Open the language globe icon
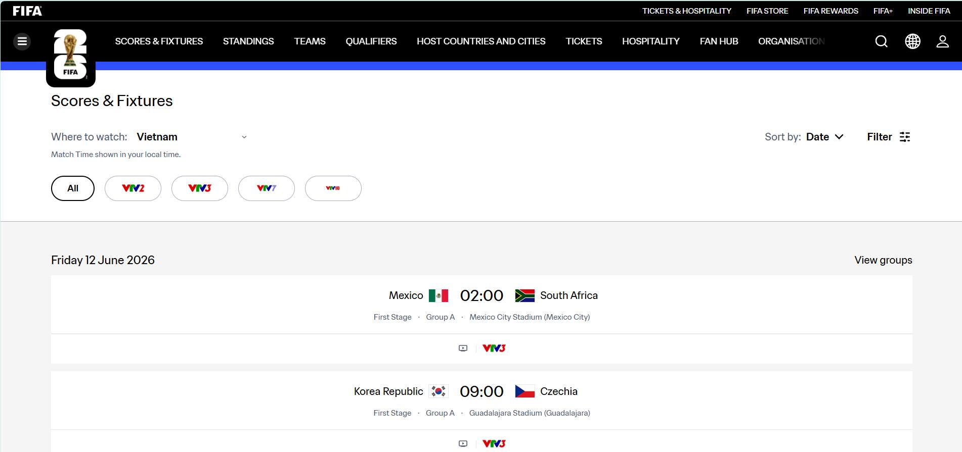The height and width of the screenshot is (452, 962). 912,41
